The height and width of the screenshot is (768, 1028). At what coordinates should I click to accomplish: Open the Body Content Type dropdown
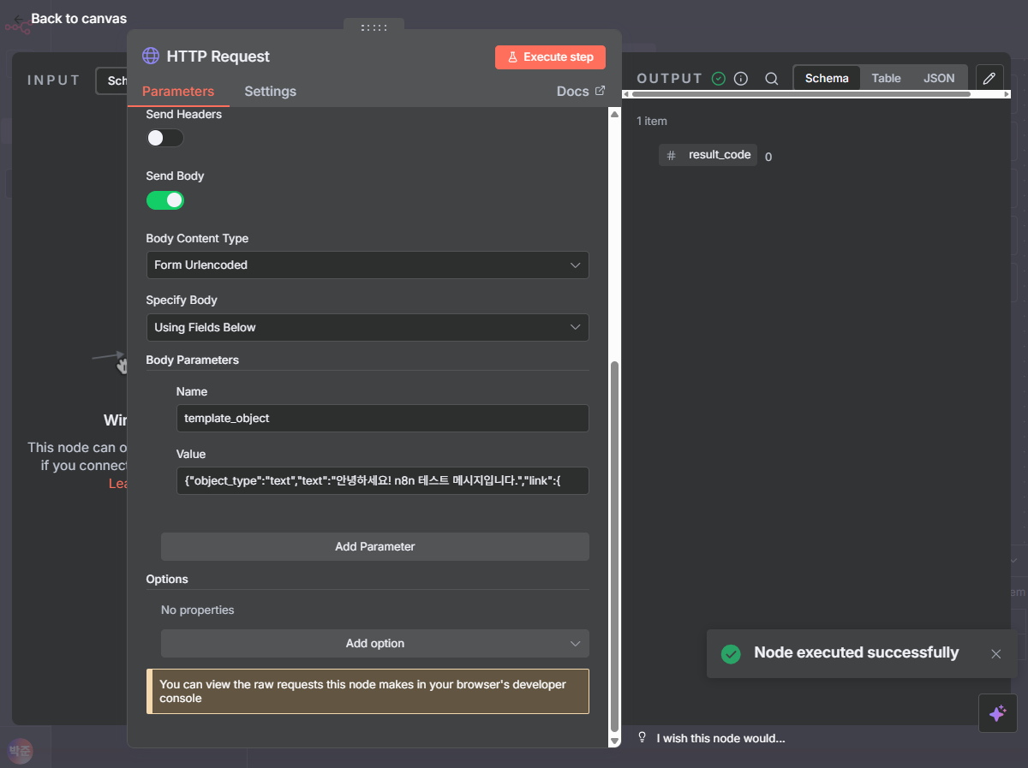point(367,265)
